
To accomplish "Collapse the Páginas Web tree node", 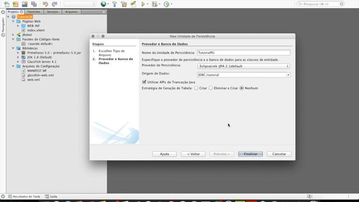I will click(13, 21).
